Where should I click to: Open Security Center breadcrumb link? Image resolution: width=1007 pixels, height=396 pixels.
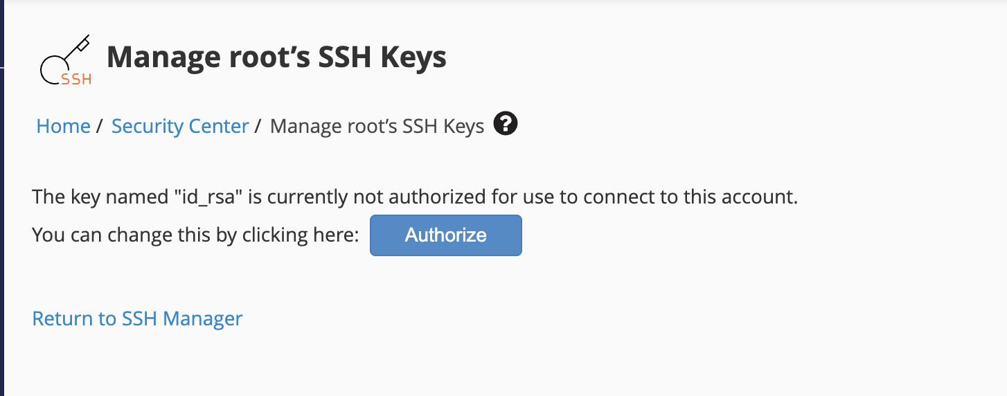[180, 126]
